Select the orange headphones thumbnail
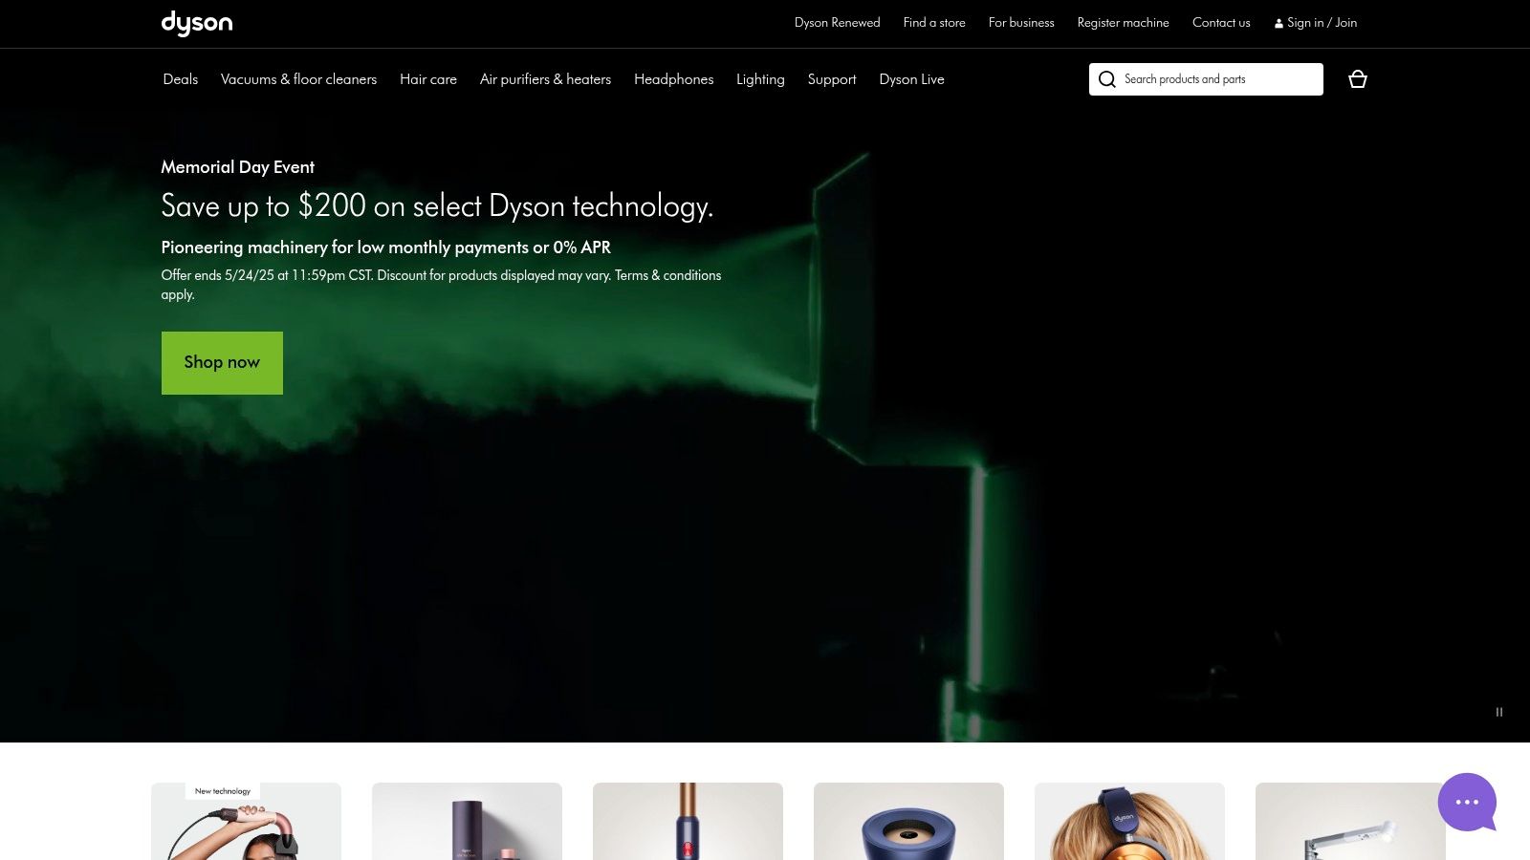This screenshot has width=1530, height=860. (1129, 821)
